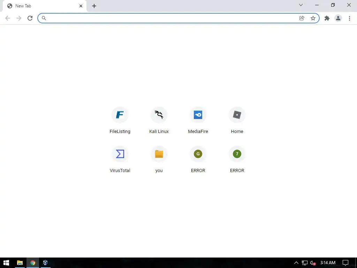Expand the tab search dropdown chevron
357x268 pixels.
click(x=301, y=5)
